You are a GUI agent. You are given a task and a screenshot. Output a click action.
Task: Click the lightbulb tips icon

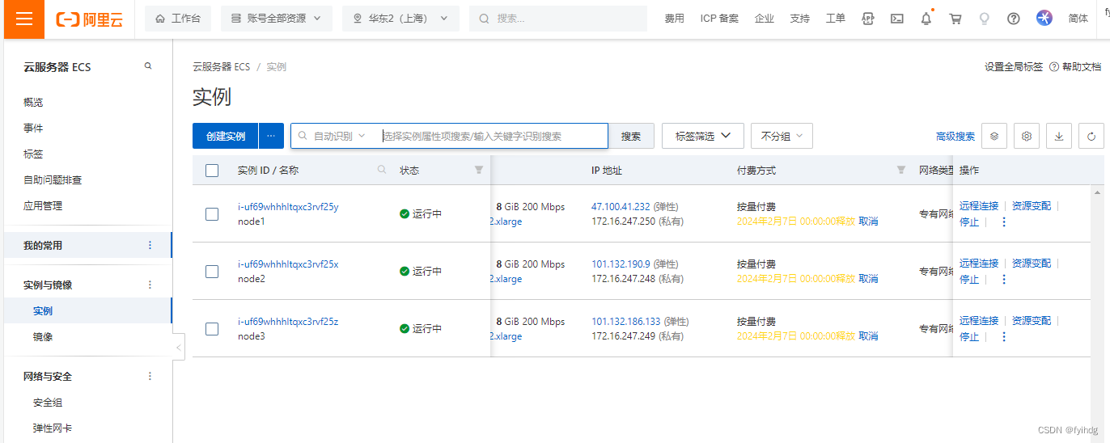(x=985, y=19)
